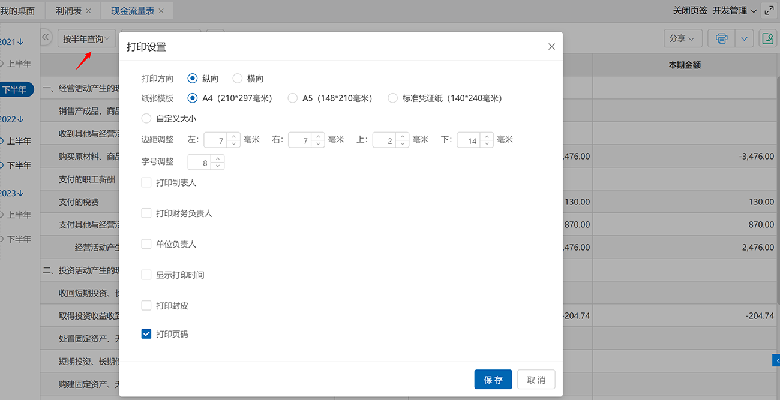Open the 开发管理 menu
780x400 pixels.
(x=734, y=11)
